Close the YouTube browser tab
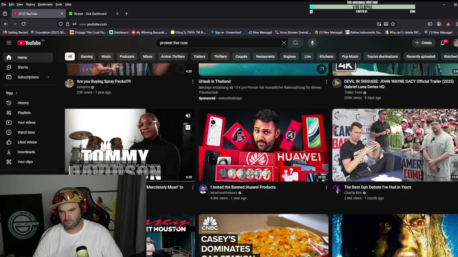The image size is (458, 257). coord(62,14)
